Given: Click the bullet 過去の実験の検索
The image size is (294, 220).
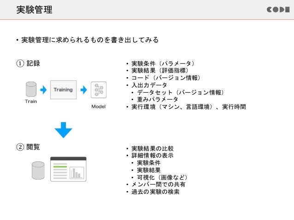Looking at the screenshot, I should click(x=155, y=192).
